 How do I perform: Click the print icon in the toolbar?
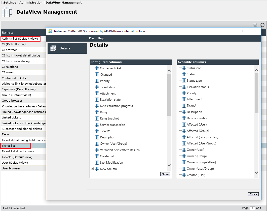coord(255,25)
